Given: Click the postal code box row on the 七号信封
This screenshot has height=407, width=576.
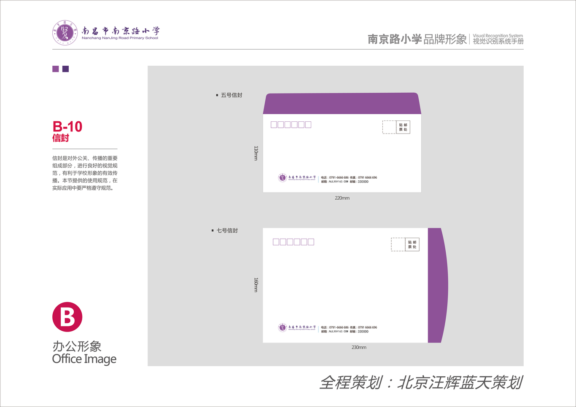Looking at the screenshot, I should click(x=293, y=242).
